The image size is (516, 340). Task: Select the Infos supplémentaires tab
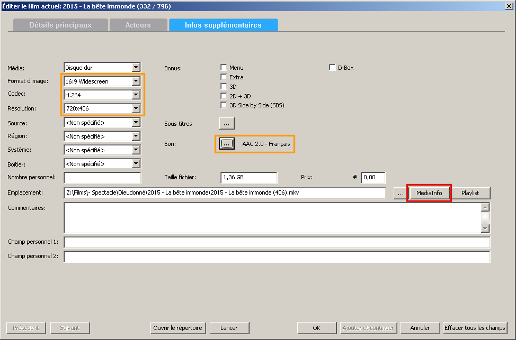[224, 25]
